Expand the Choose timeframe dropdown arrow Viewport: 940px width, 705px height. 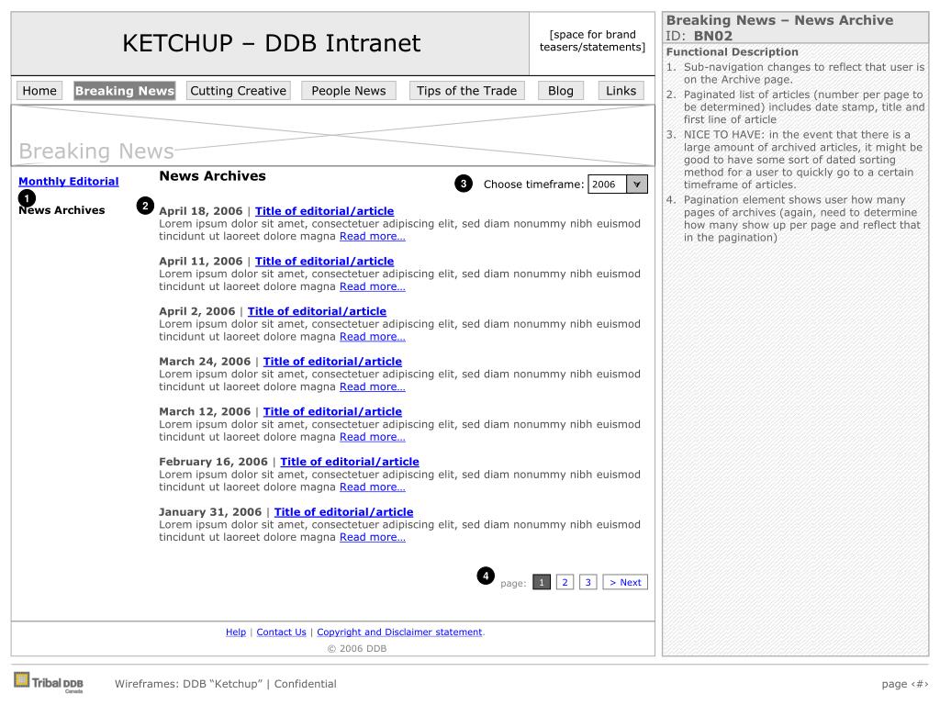coord(637,184)
